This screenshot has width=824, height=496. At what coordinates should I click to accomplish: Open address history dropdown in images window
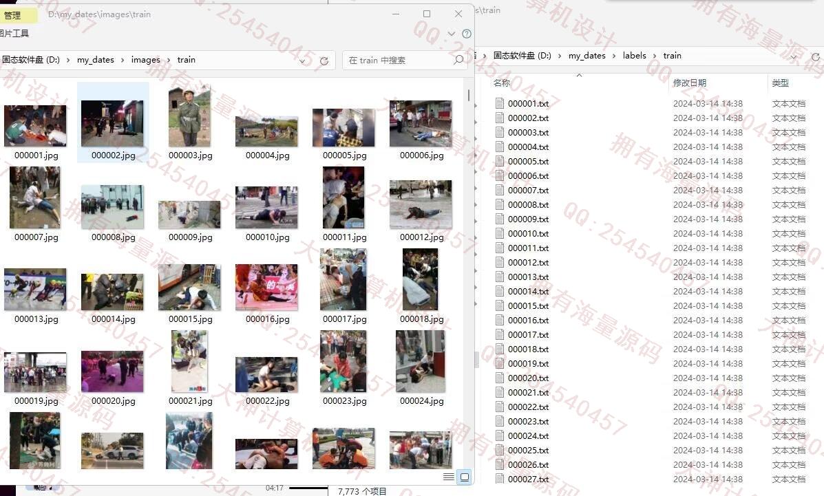(302, 61)
